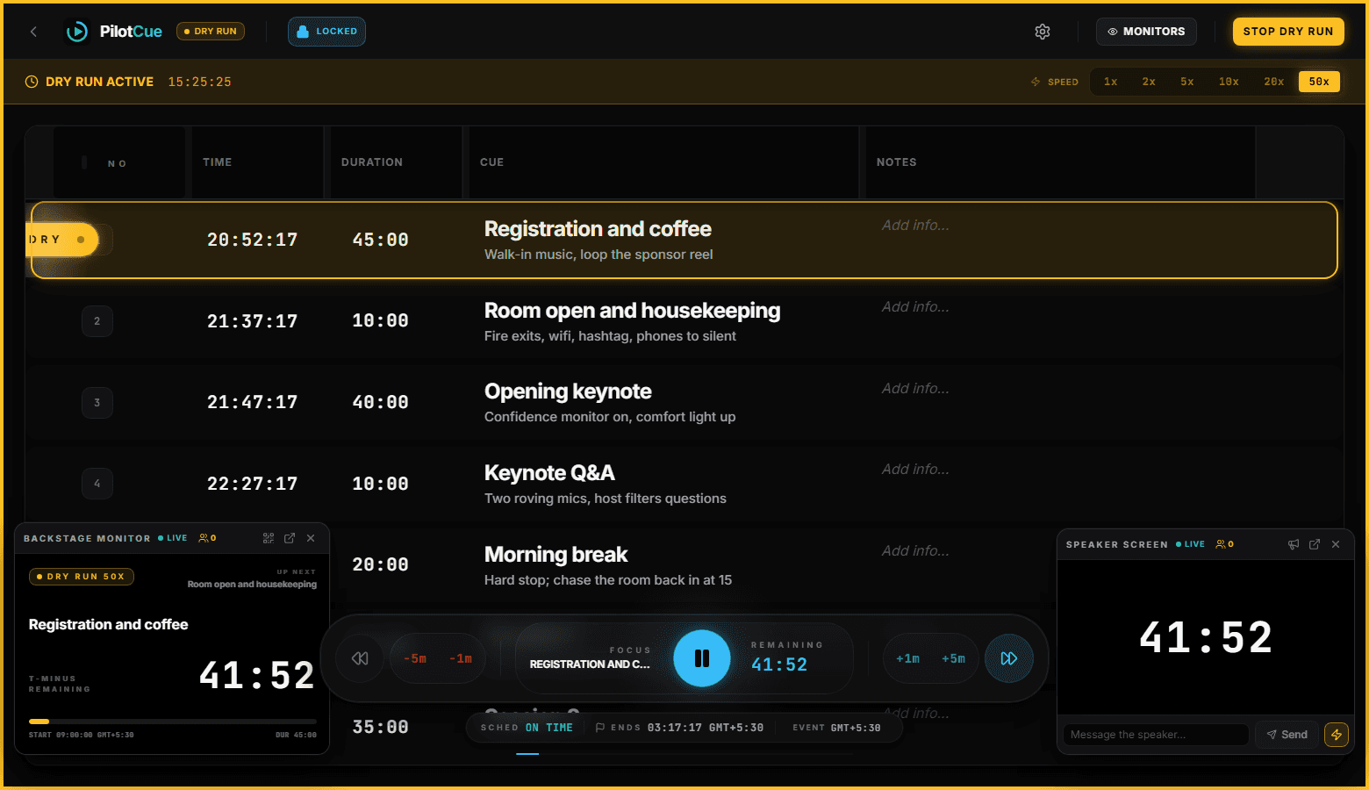Open QR code in Backstage Monitor
Image resolution: width=1369 pixels, height=790 pixels.
269,538
